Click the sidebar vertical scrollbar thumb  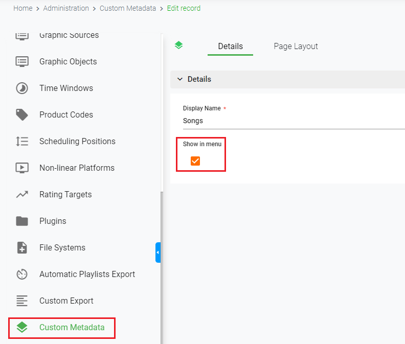pos(162,267)
